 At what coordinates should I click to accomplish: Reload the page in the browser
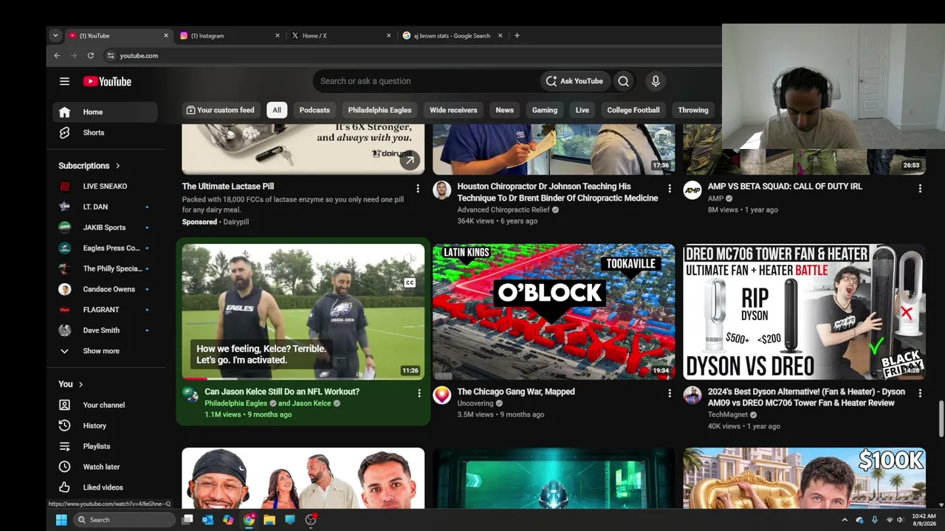(x=90, y=55)
